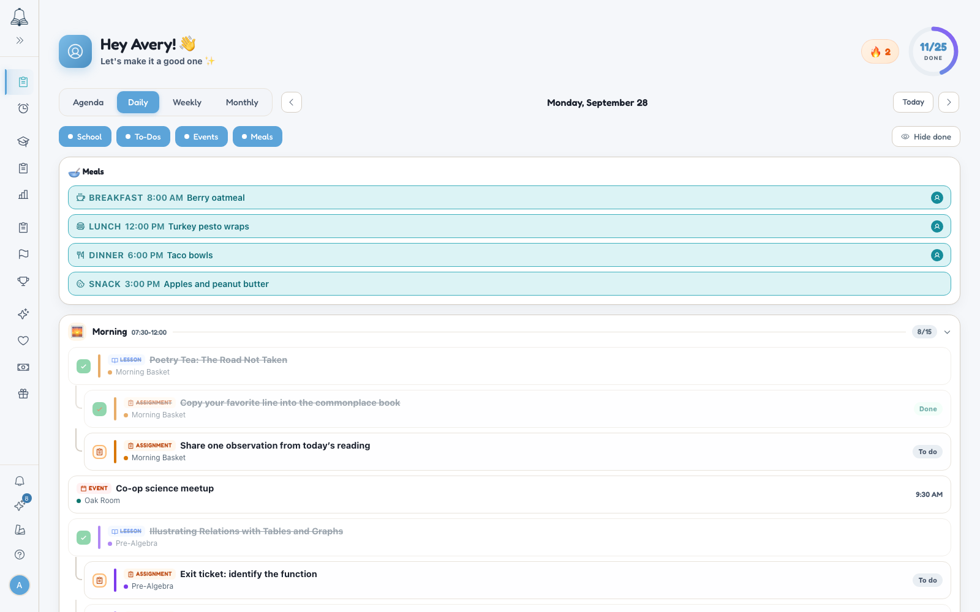Click assignee icon on Lunch row
This screenshot has width=980, height=612.
(x=937, y=226)
